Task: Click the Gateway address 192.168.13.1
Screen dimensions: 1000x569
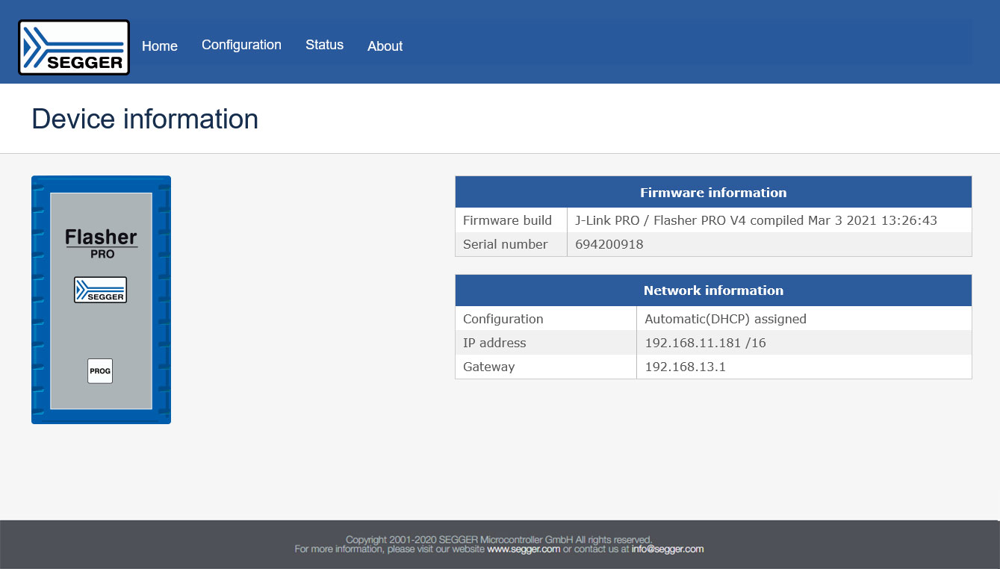Action: 685,367
